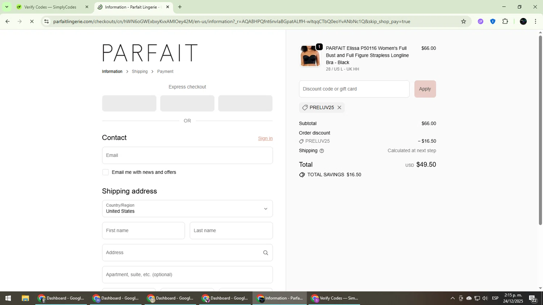Expand the Country/Region dropdown
This screenshot has height=305, width=543.
(187, 209)
